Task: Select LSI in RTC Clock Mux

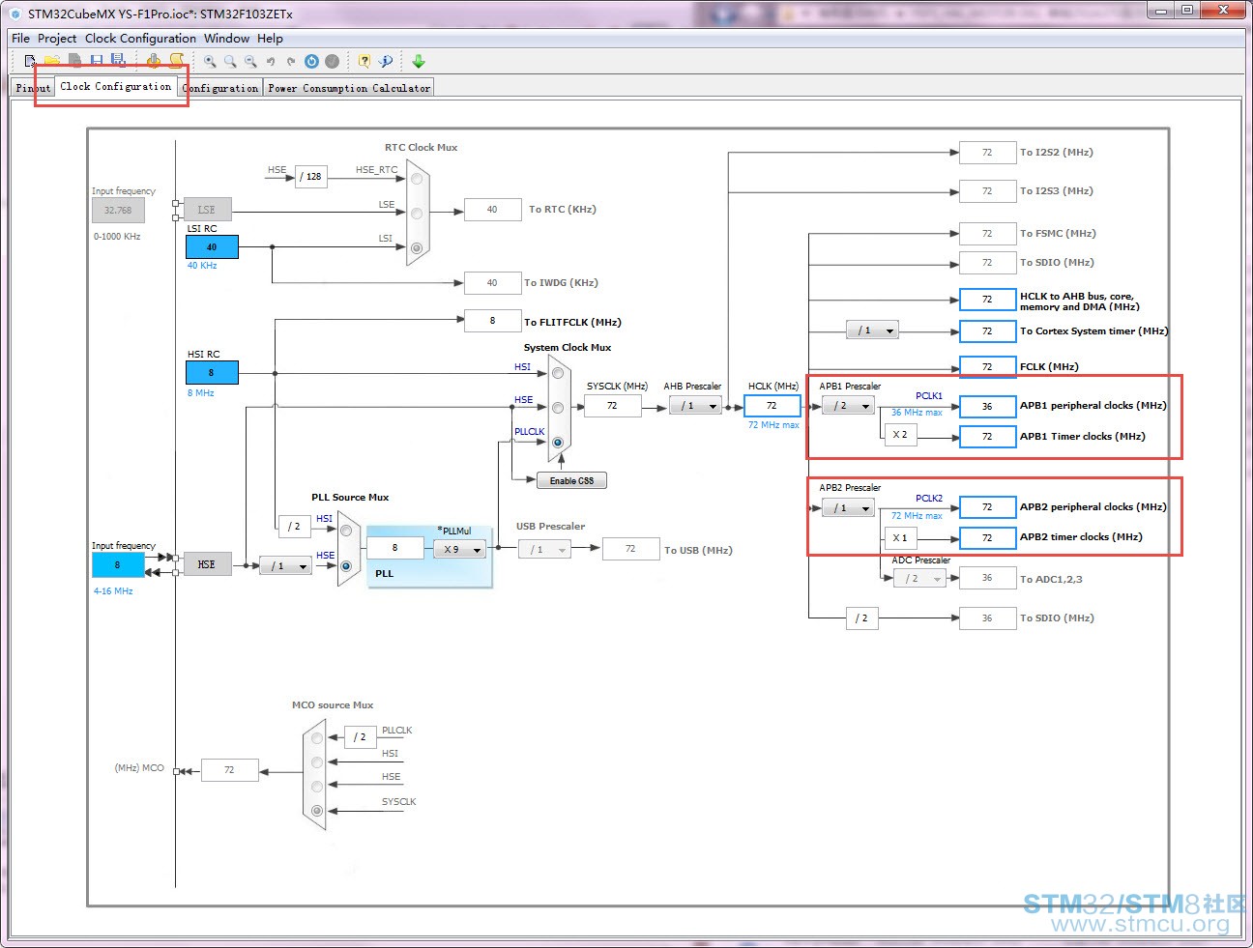Action: pos(417,247)
